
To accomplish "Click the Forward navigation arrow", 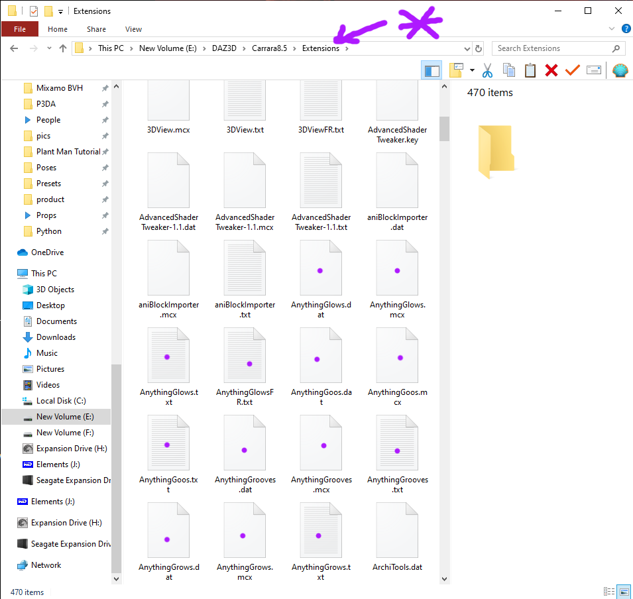I will pos(34,48).
